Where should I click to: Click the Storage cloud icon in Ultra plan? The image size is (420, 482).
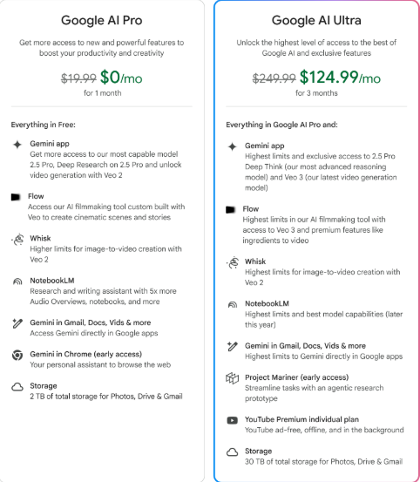233,451
